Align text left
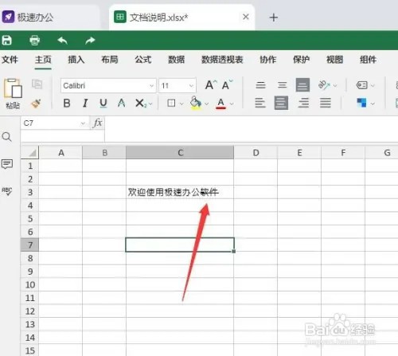 click(x=260, y=103)
